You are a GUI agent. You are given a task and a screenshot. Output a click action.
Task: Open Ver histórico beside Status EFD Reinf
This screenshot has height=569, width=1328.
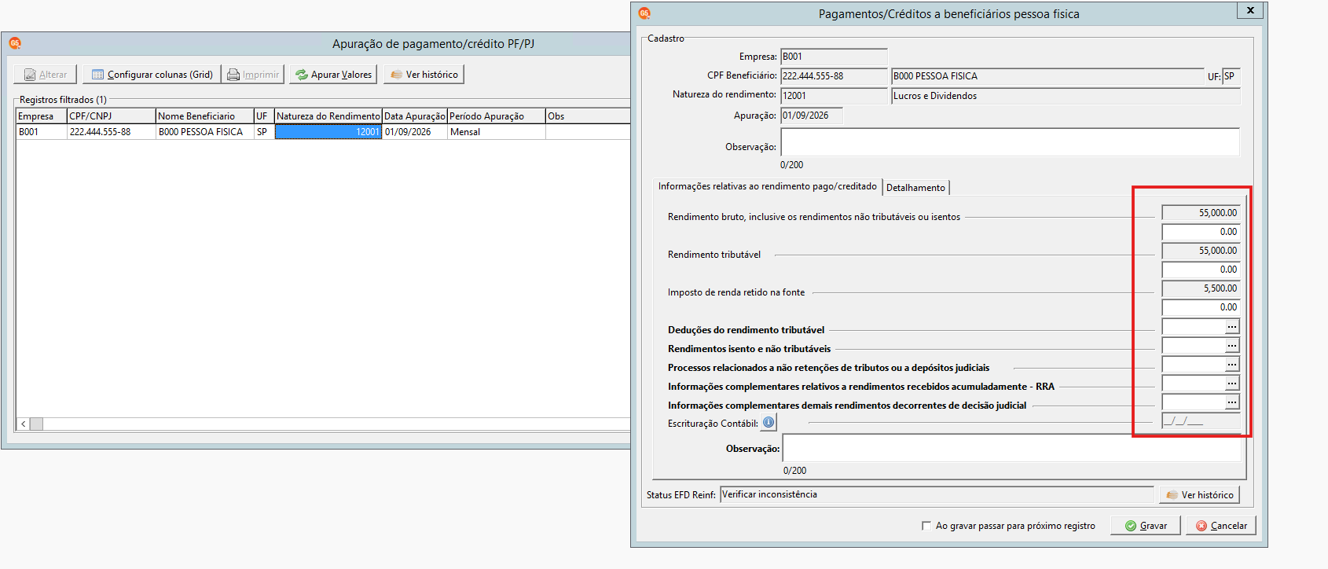click(x=1200, y=495)
